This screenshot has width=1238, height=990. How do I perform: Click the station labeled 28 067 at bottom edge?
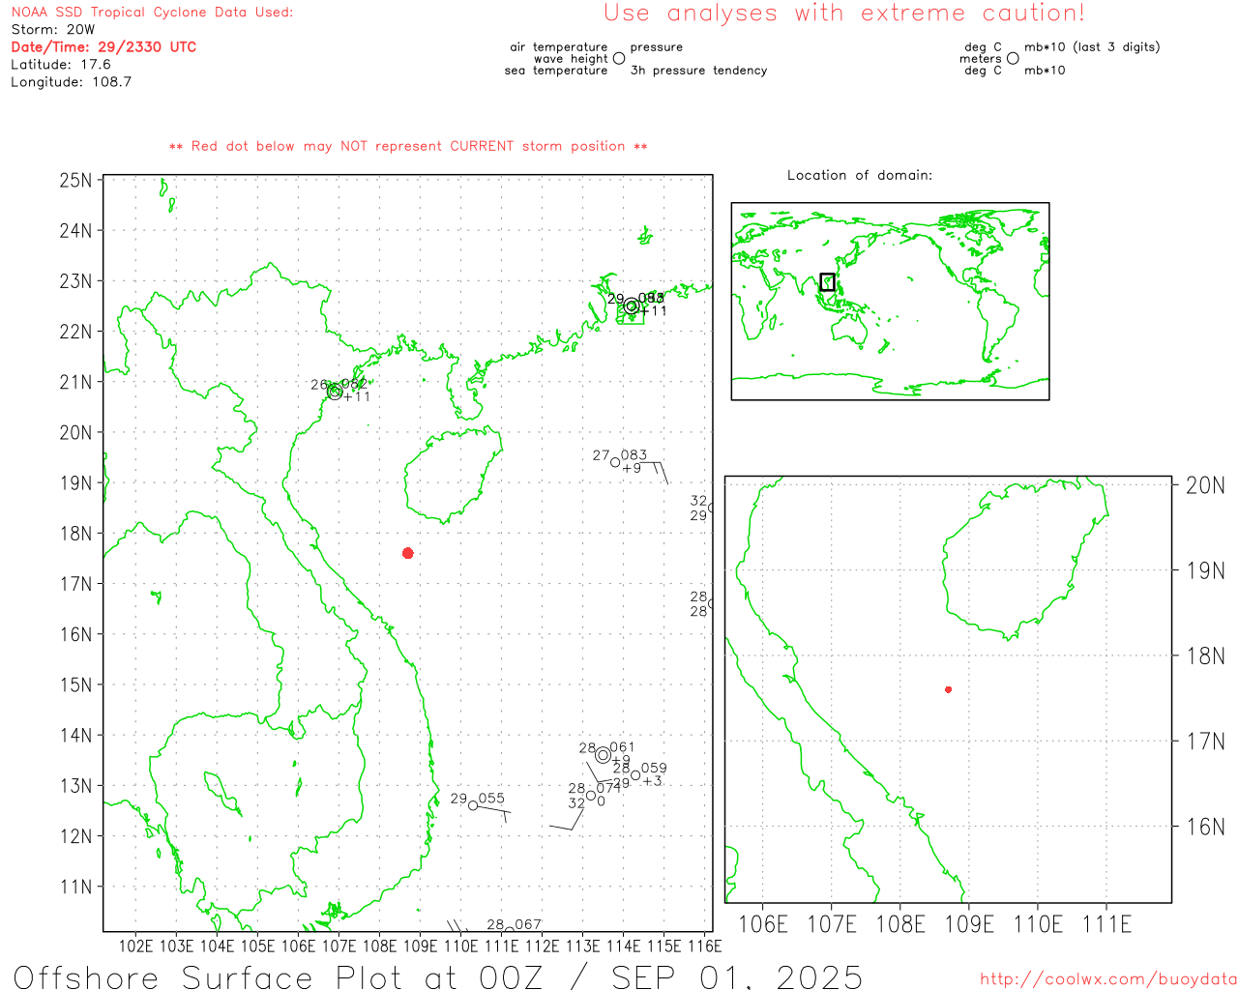click(x=510, y=931)
